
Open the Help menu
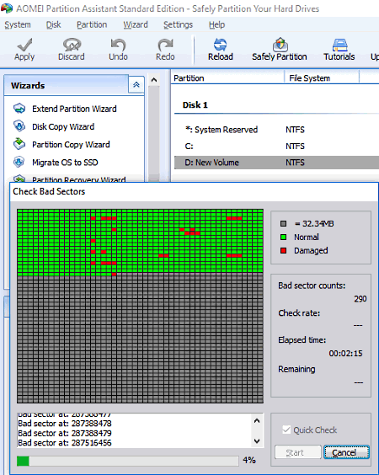click(x=216, y=24)
